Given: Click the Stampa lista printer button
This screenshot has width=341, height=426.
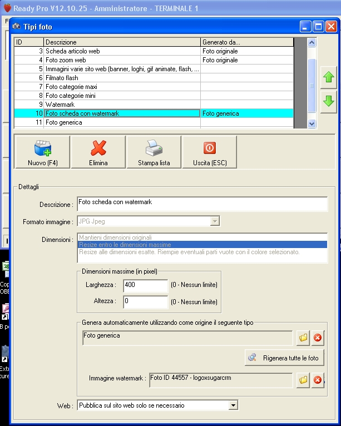Looking at the screenshot, I should [154, 152].
